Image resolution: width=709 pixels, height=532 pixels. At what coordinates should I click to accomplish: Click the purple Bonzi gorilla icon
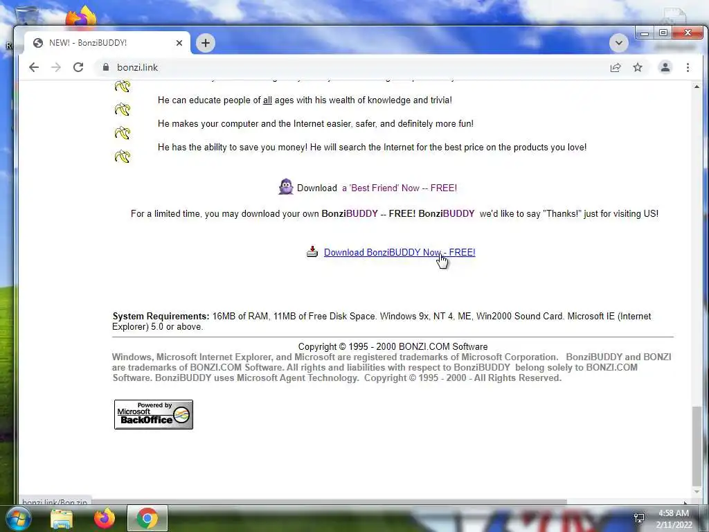click(x=286, y=187)
